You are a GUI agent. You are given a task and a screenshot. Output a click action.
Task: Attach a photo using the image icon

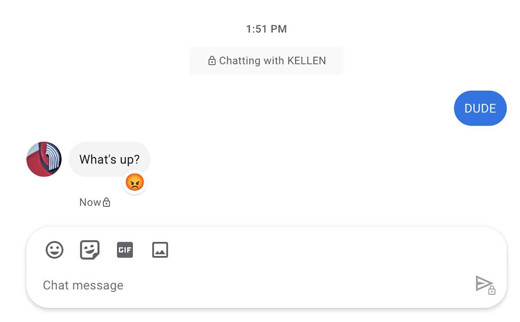coord(160,250)
